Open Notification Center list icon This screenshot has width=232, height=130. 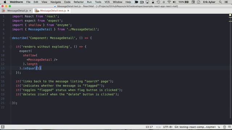tap(226, 2)
